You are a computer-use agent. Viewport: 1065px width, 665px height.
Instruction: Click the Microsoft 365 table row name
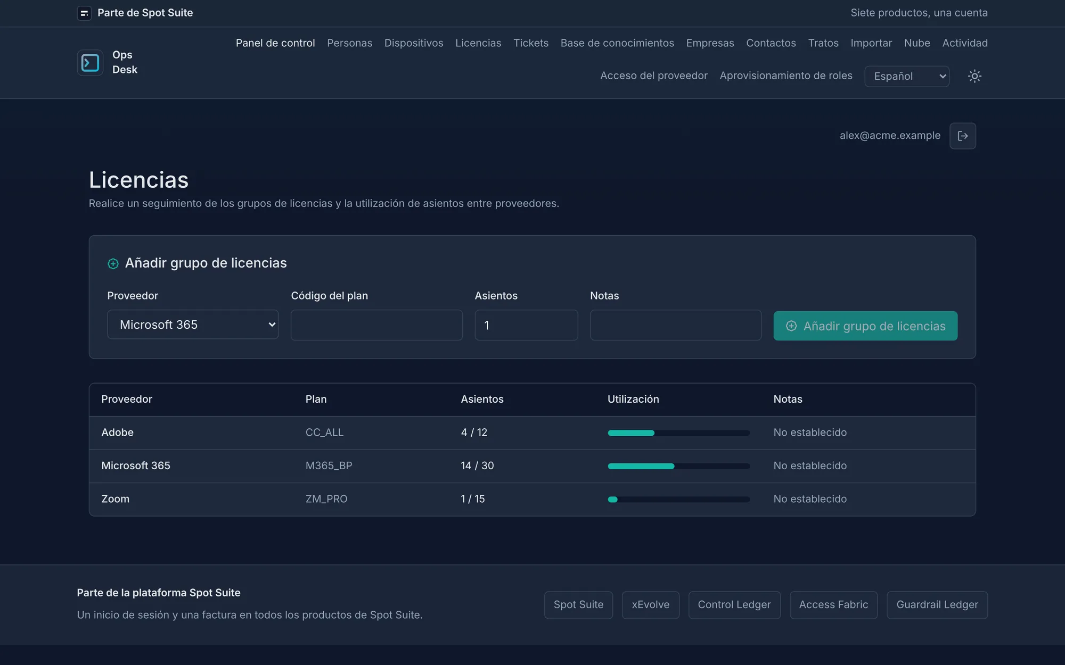click(136, 465)
